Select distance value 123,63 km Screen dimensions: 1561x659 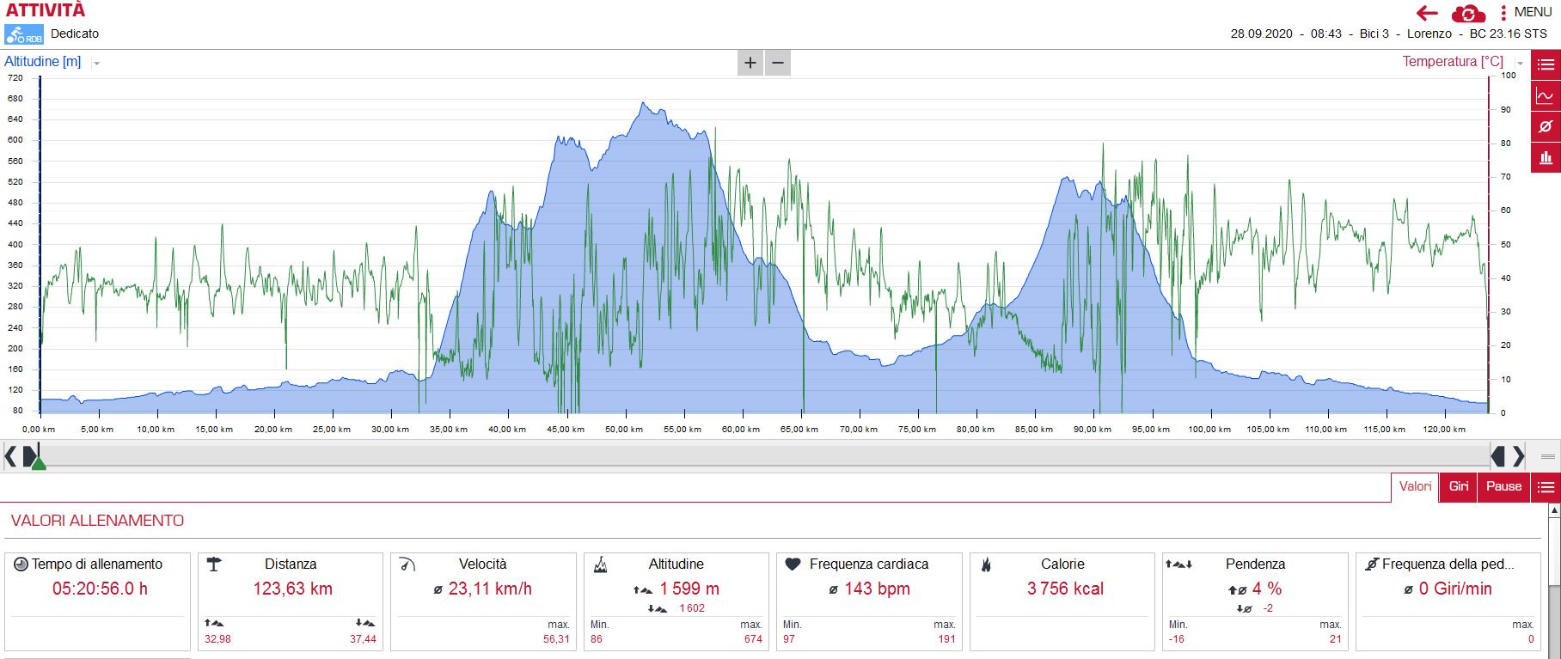pos(292,589)
